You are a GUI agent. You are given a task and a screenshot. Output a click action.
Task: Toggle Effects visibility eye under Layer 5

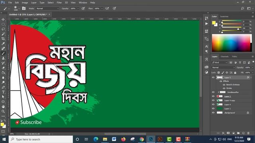point(221,81)
